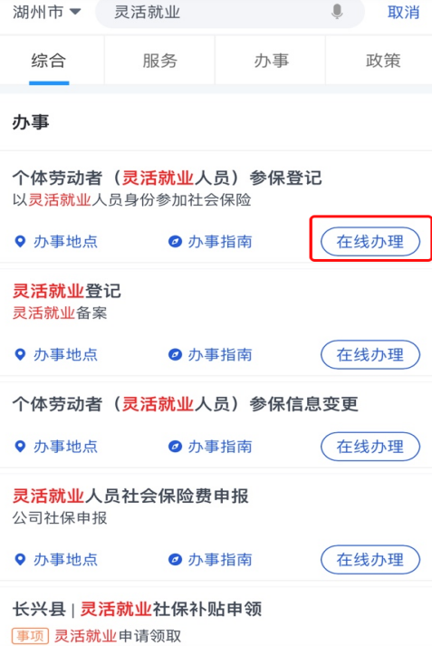Click compass guide icon under 参保登记
The width and height of the screenshot is (432, 646).
pyautogui.click(x=175, y=241)
